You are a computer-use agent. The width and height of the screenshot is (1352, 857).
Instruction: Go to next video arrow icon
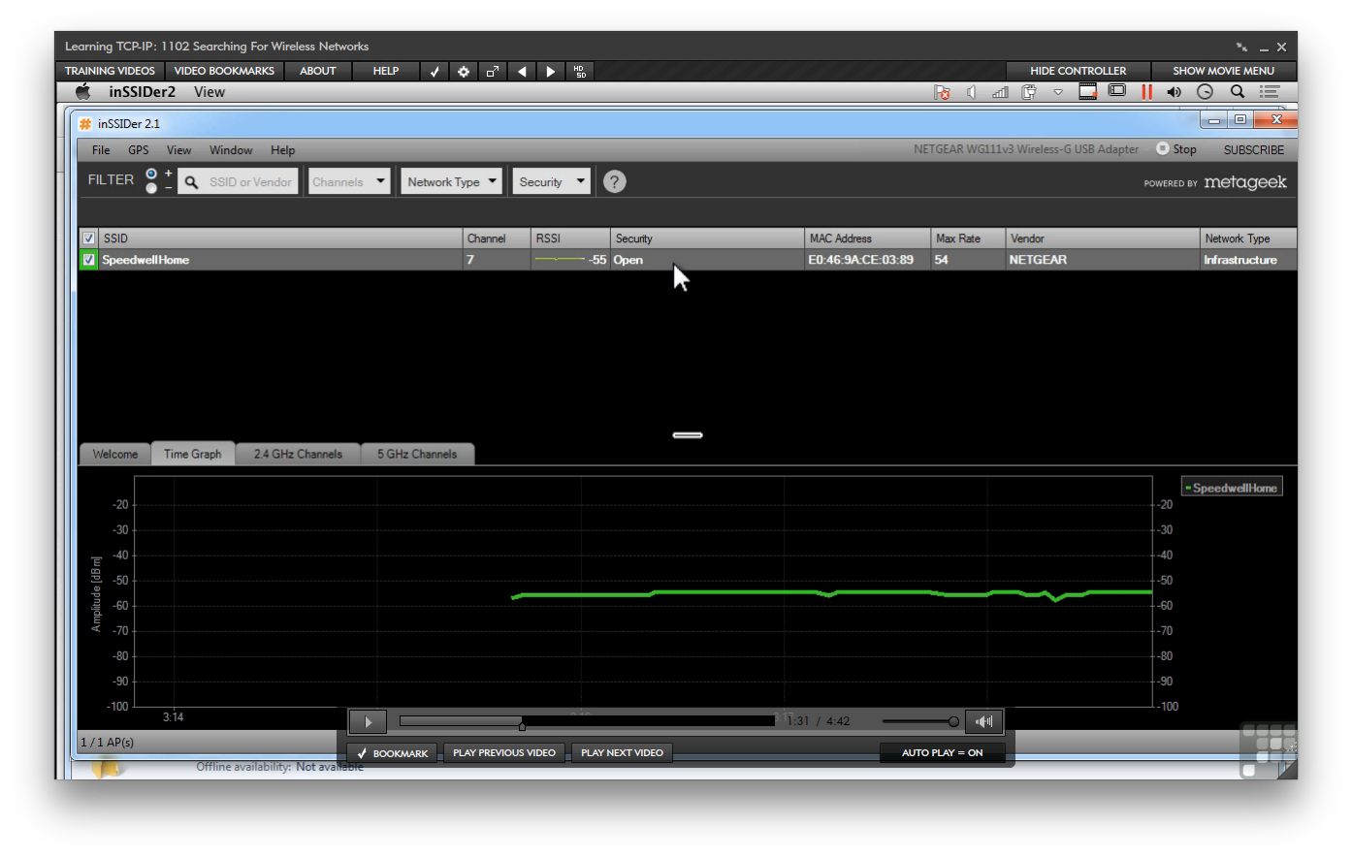click(x=551, y=71)
